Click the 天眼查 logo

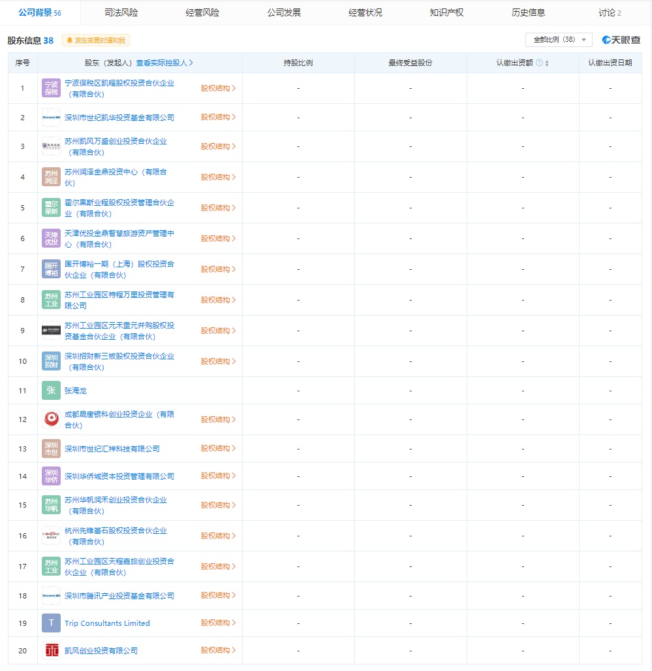621,40
